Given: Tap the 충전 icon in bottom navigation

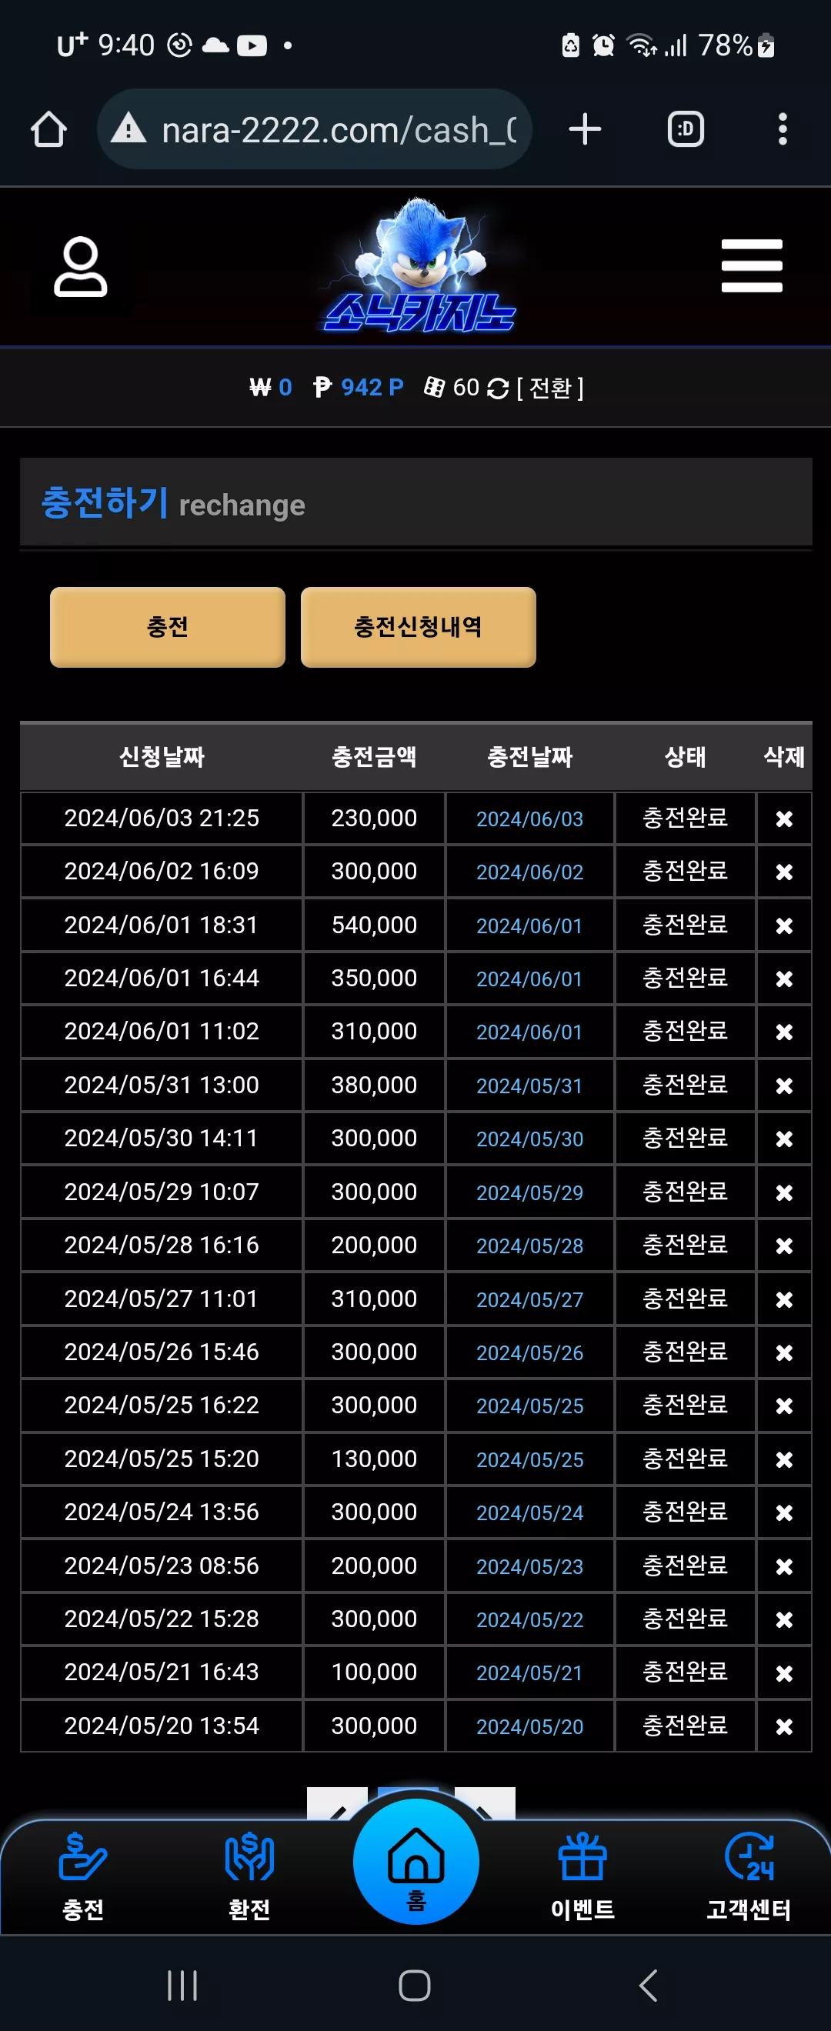Looking at the screenshot, I should click(x=83, y=1877).
